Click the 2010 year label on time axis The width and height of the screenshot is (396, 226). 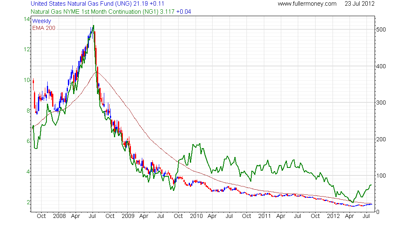pyautogui.click(x=196, y=216)
